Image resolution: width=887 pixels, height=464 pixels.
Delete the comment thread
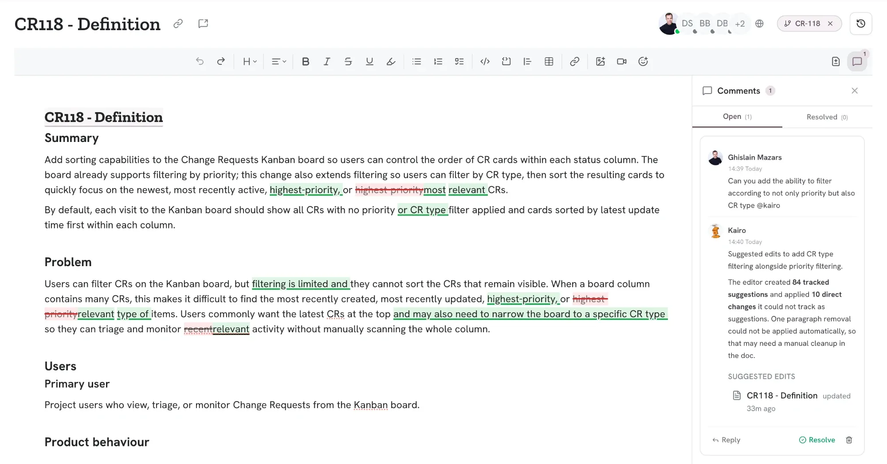[849, 440]
